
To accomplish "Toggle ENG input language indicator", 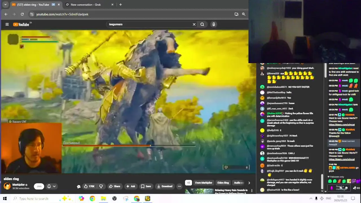I will [x=328, y=198].
